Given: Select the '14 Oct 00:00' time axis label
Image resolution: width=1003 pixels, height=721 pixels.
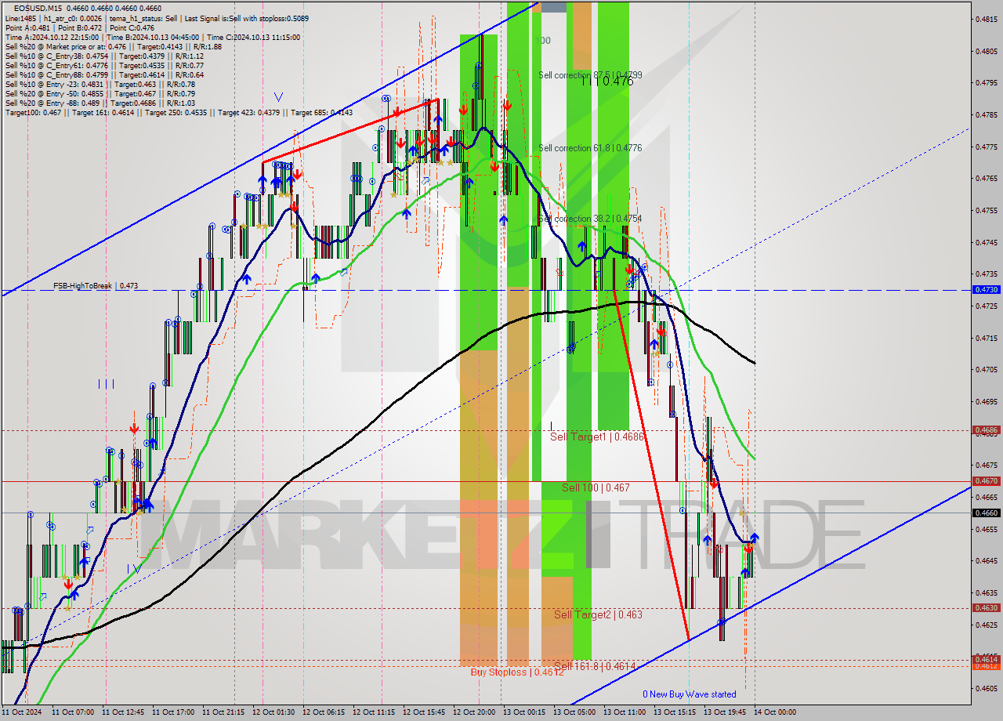Looking at the screenshot, I should 775,713.
